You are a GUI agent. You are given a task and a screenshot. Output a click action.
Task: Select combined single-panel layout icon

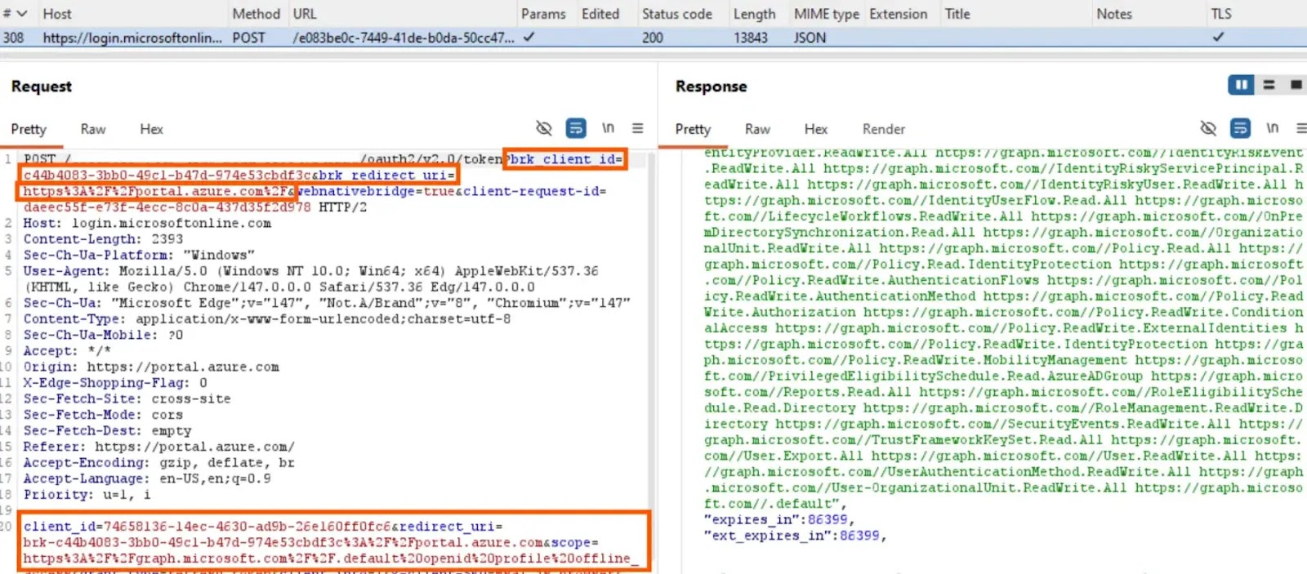click(1296, 85)
